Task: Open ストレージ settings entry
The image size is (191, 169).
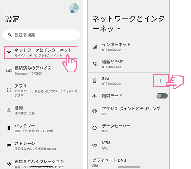Action: pos(42,146)
